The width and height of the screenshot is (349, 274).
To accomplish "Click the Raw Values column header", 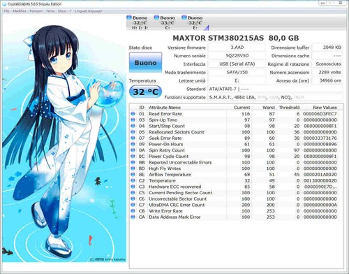I will tap(325, 108).
